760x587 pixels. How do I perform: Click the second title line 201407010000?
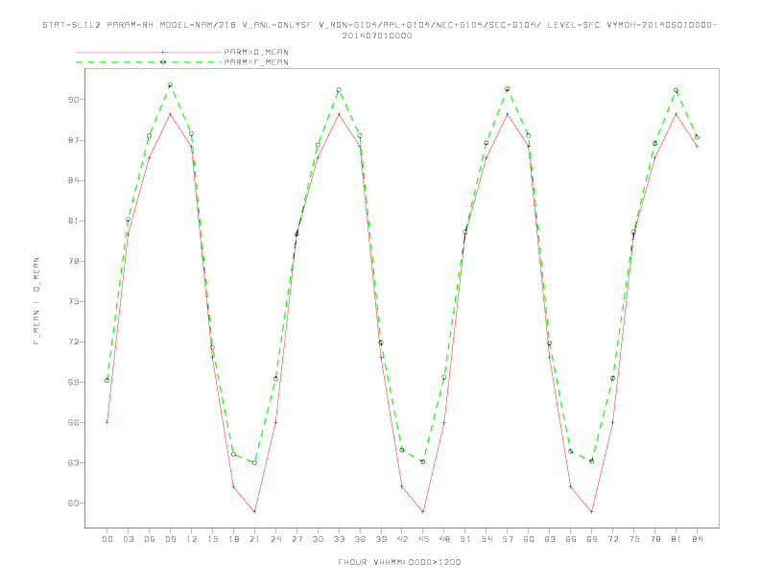tap(377, 35)
